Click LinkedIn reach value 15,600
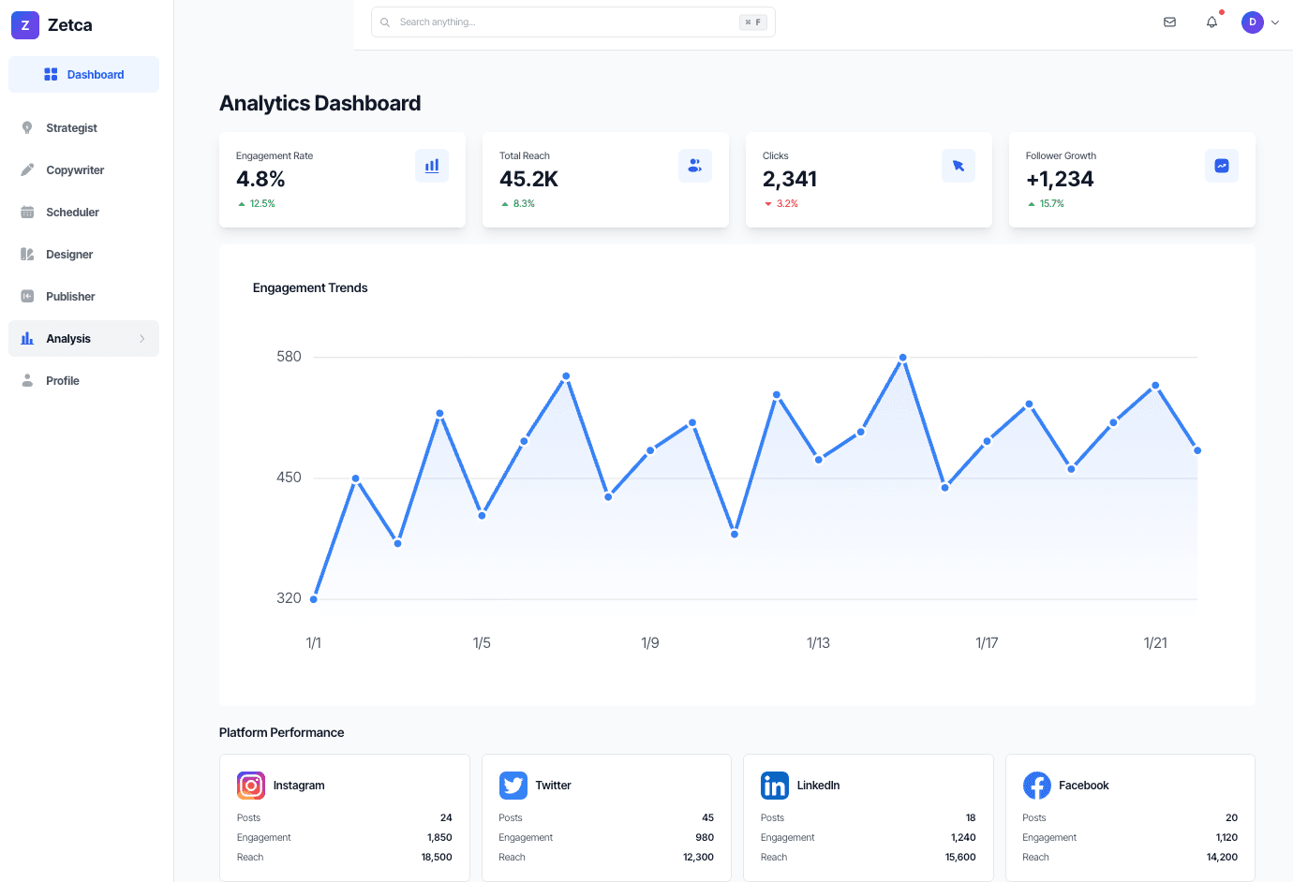1293x882 pixels. tap(960, 858)
